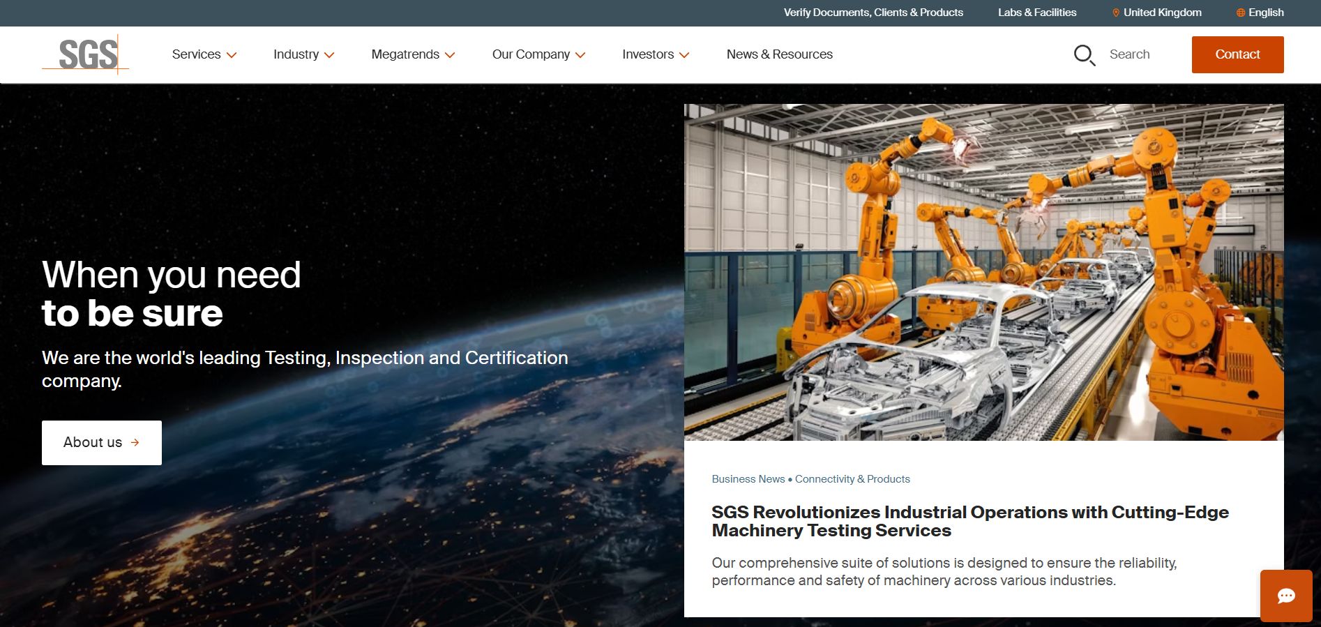Expand the Megatrends chevron
Viewport: 1321px width, 627px height.
pos(450,55)
